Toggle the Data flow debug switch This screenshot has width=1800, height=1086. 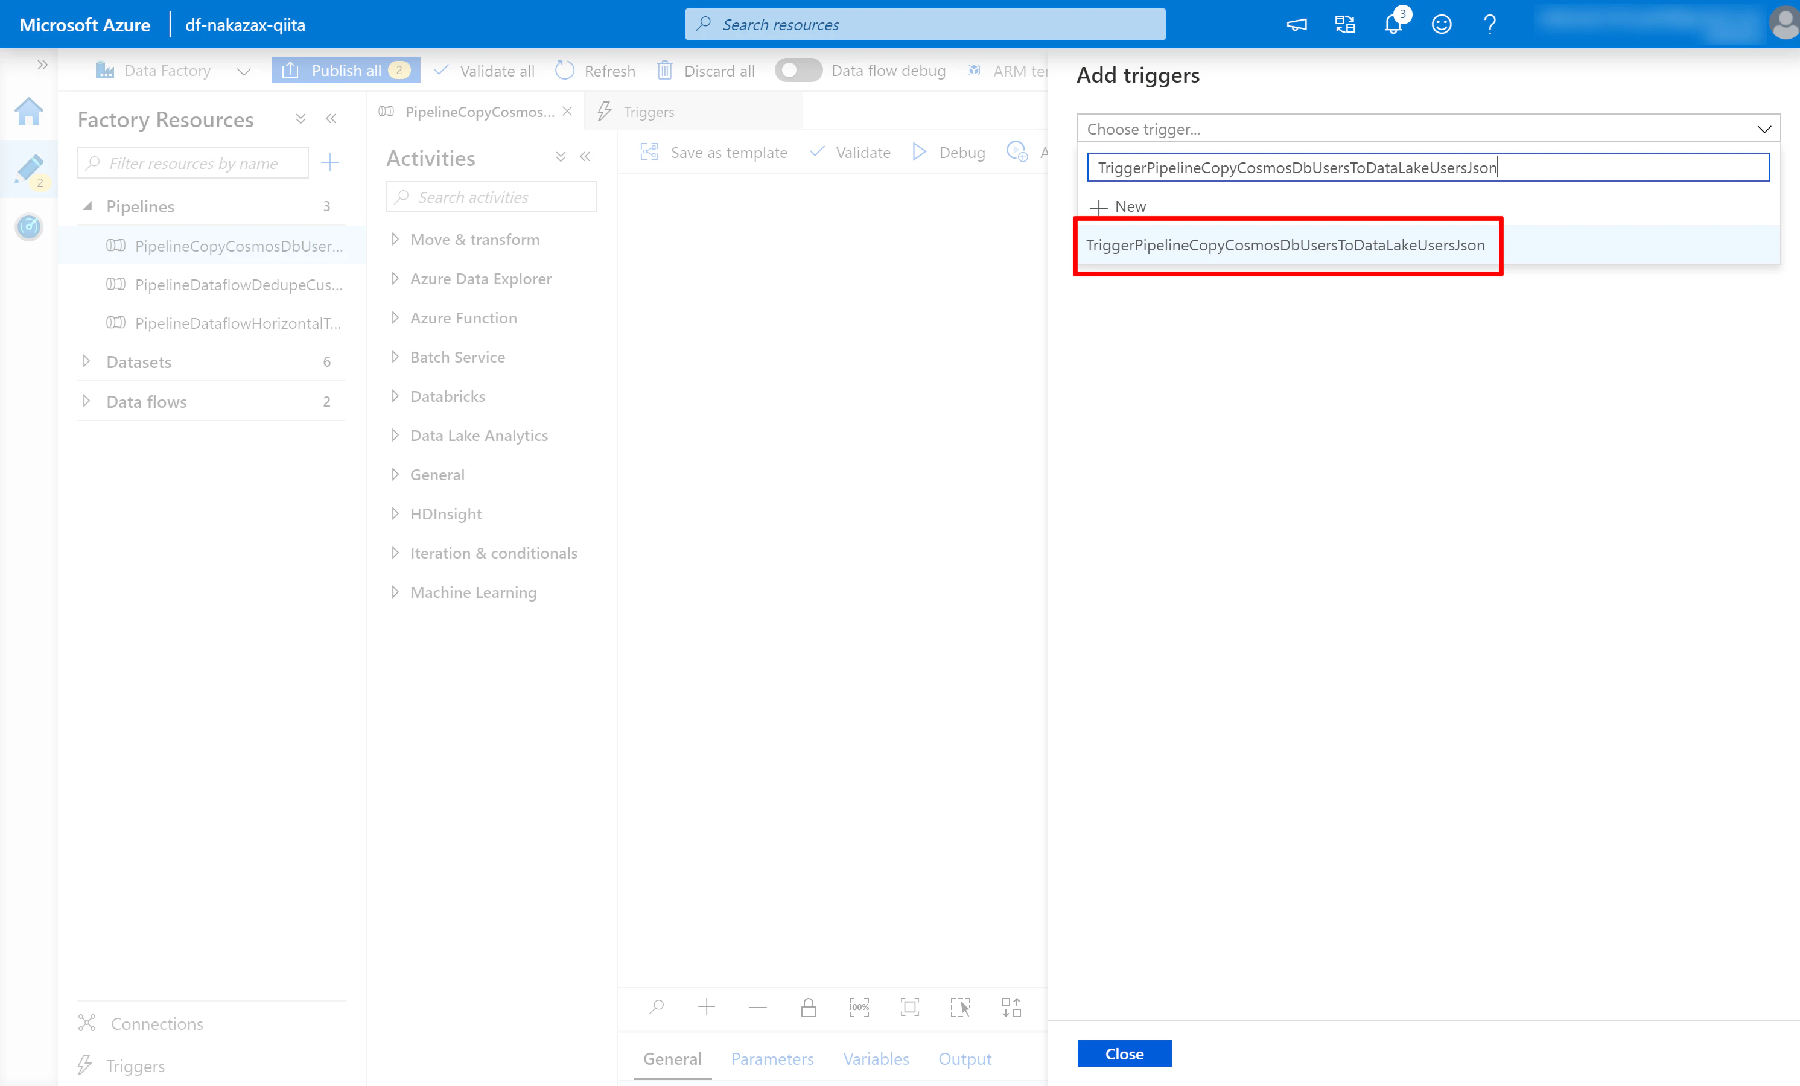click(x=798, y=70)
